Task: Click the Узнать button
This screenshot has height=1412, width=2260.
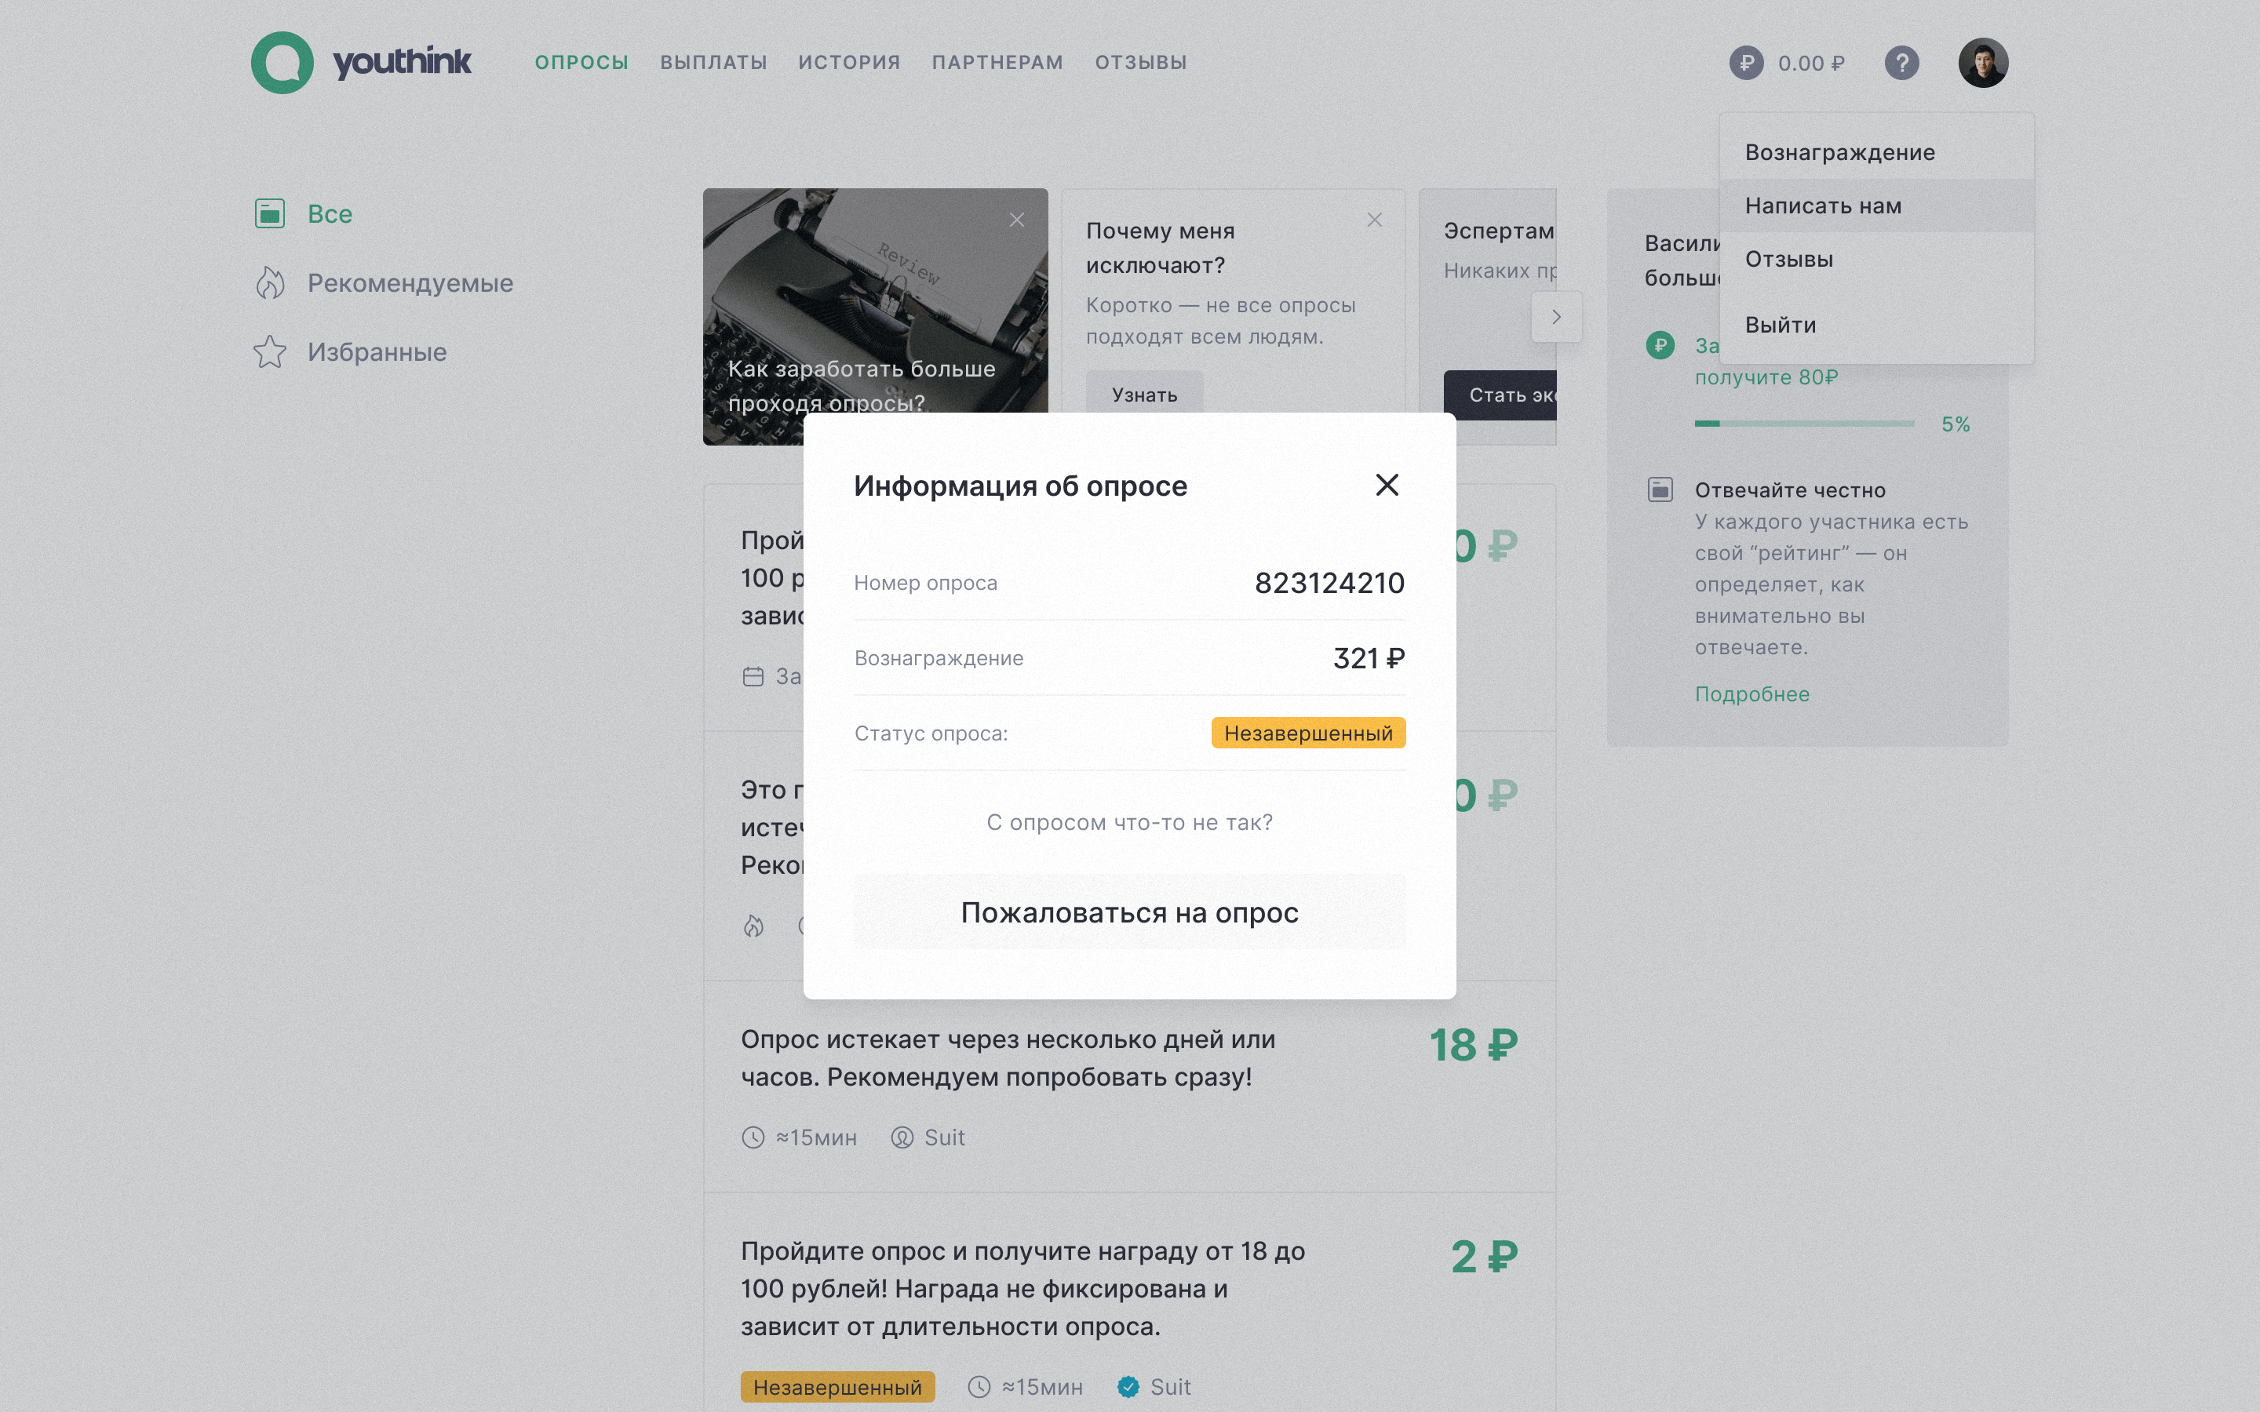Action: click(x=1144, y=394)
